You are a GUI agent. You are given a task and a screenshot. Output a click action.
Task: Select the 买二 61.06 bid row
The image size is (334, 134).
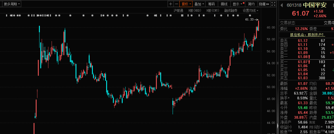click(x=306, y=66)
